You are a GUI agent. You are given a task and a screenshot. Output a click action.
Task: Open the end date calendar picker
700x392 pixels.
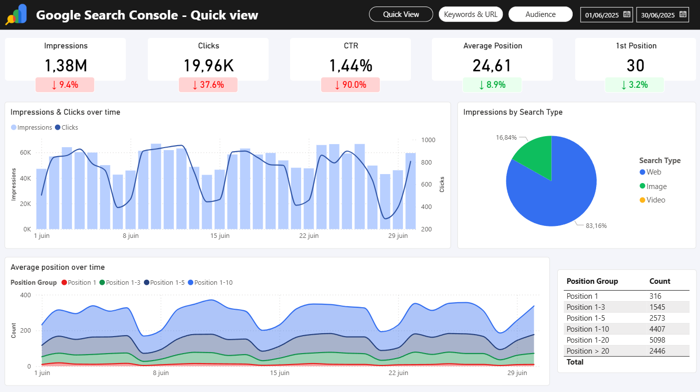682,14
